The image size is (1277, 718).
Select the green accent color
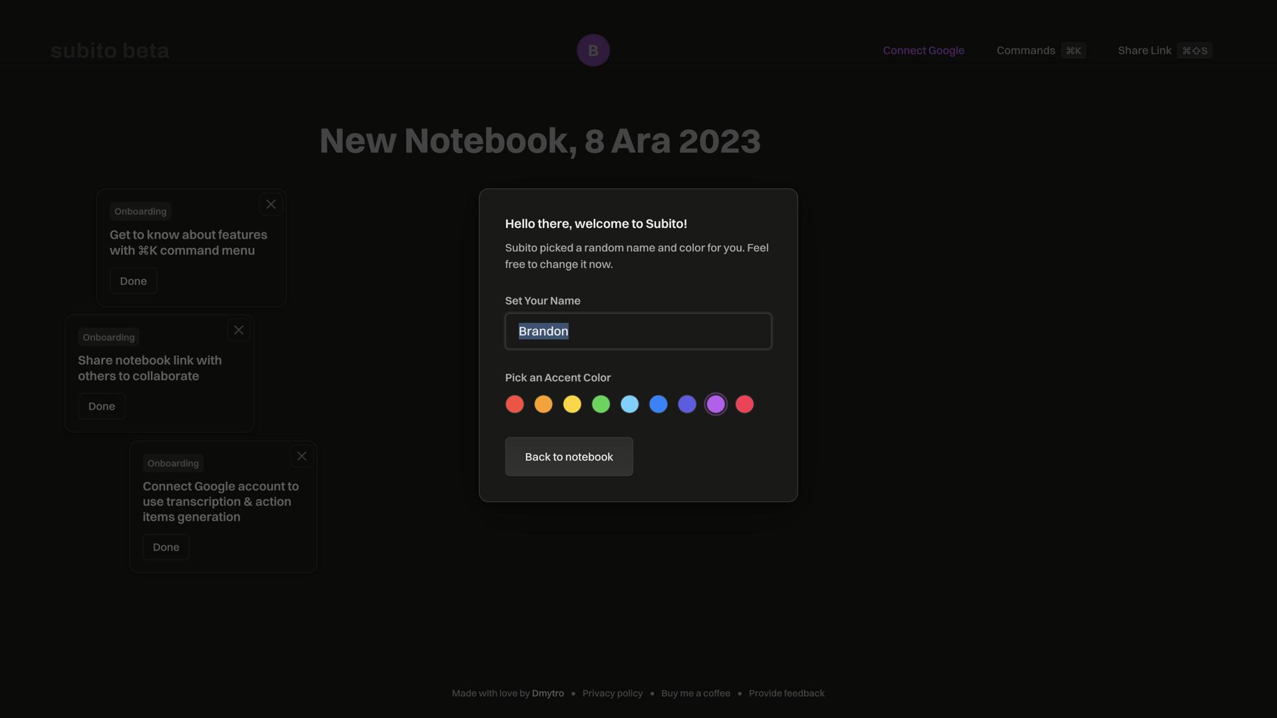pyautogui.click(x=601, y=404)
